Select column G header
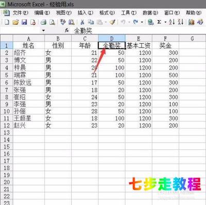The height and width of the screenshot is (205, 206). (x=192, y=38)
